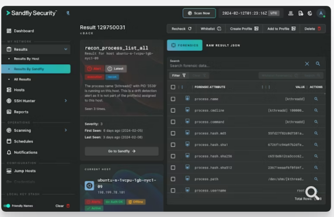Click the SSH Hunter sidebar icon

[x=9, y=101]
